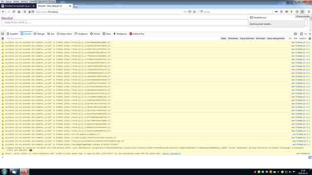
Task: Open the Inspektor devtools tab
Action: click(x=12, y=34)
